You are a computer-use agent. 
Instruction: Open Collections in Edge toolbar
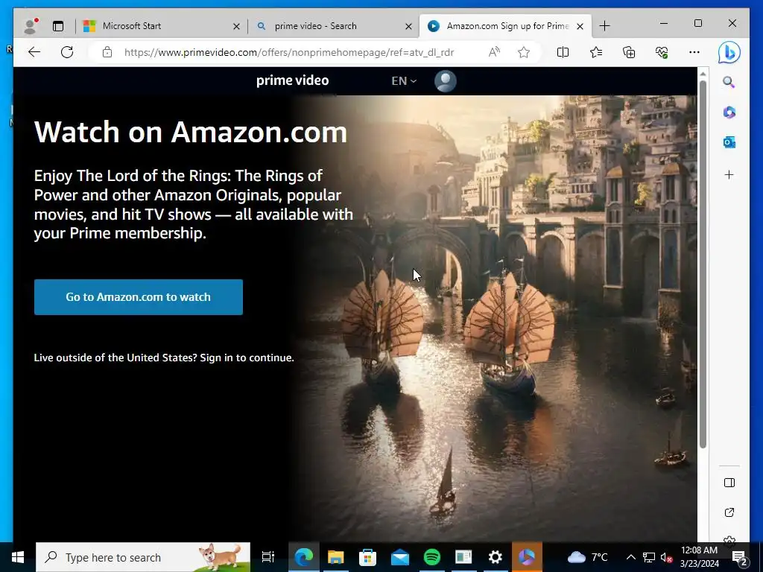coord(629,52)
